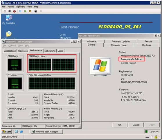Open the Windows Start menu

point(6,132)
